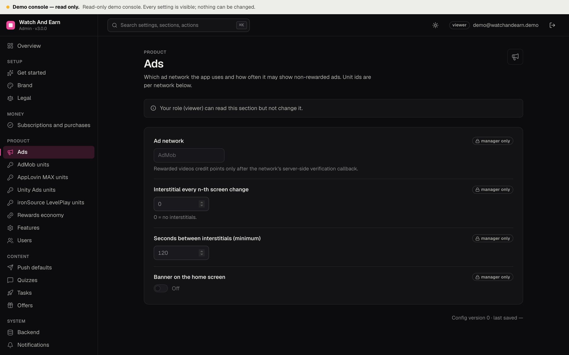Click the Backend database icon
Image resolution: width=569 pixels, height=355 pixels.
10,333
